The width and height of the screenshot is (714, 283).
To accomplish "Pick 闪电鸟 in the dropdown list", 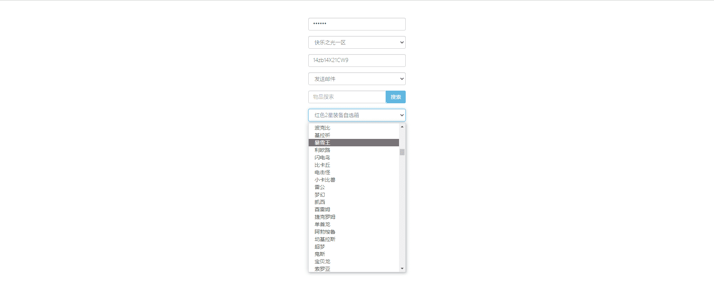I will click(354, 157).
